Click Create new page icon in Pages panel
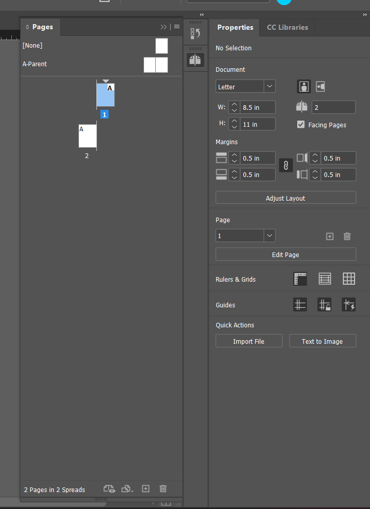The width and height of the screenshot is (370, 509). tap(146, 488)
